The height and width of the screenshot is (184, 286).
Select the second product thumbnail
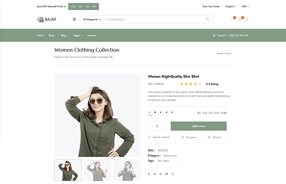(97, 170)
